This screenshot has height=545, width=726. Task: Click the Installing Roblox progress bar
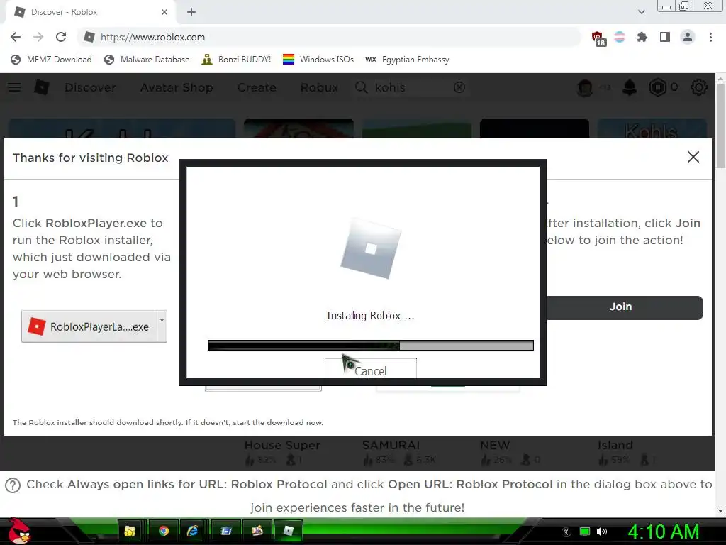370,346
